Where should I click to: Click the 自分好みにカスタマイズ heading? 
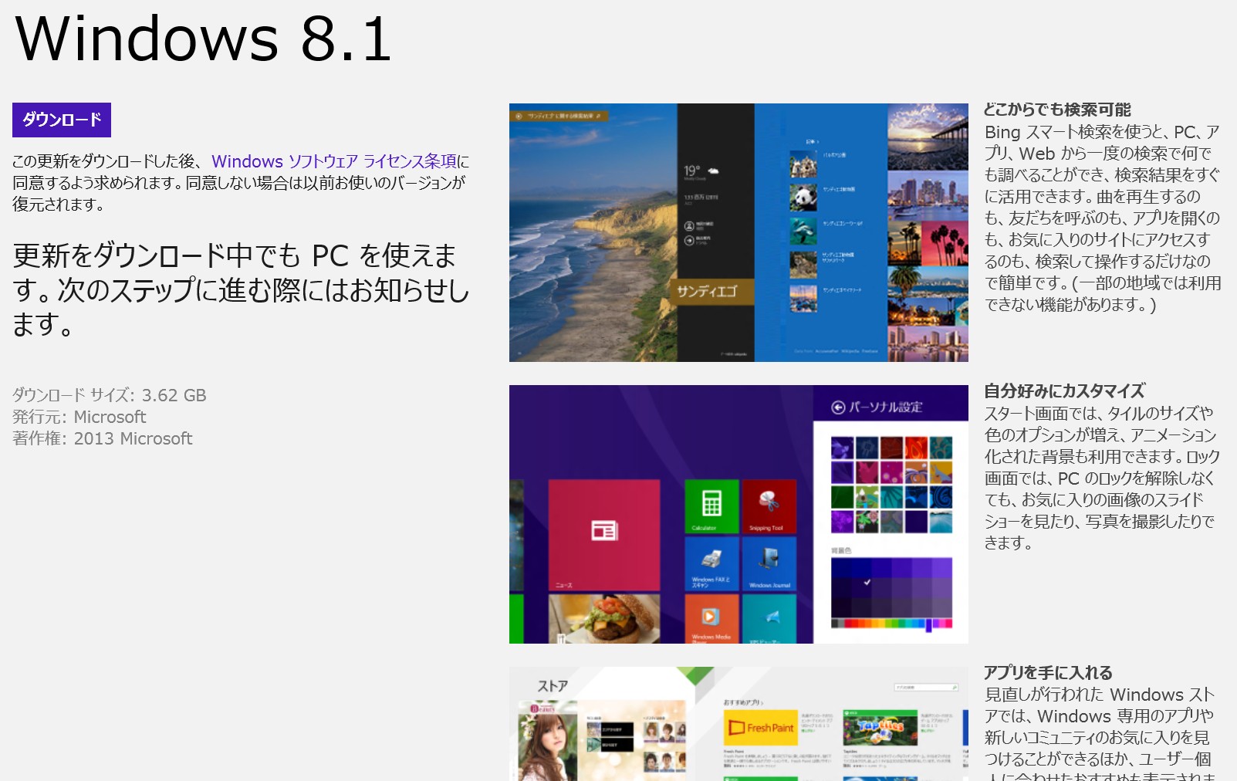pos(1064,391)
